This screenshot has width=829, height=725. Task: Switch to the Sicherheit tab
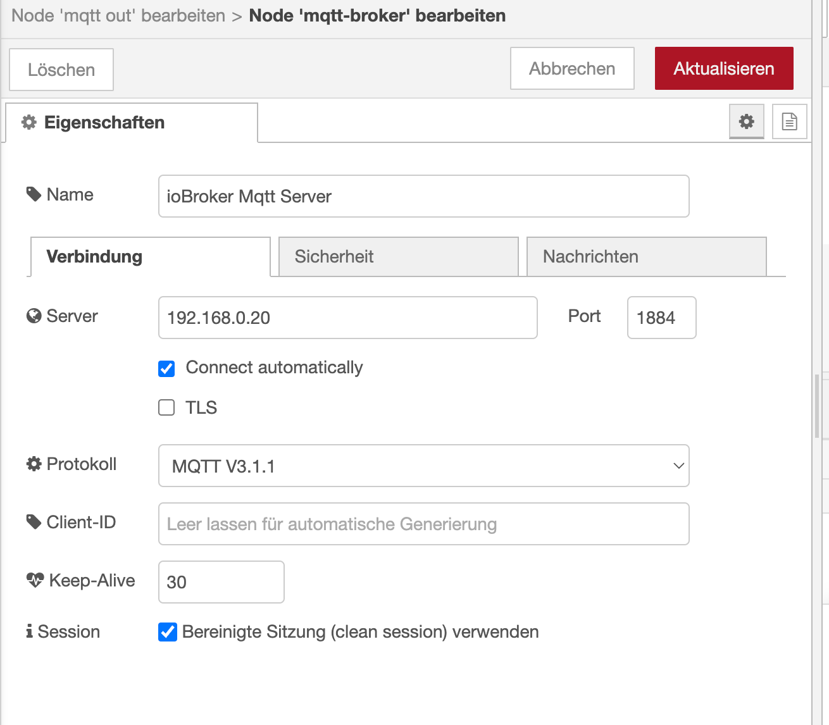[398, 257]
